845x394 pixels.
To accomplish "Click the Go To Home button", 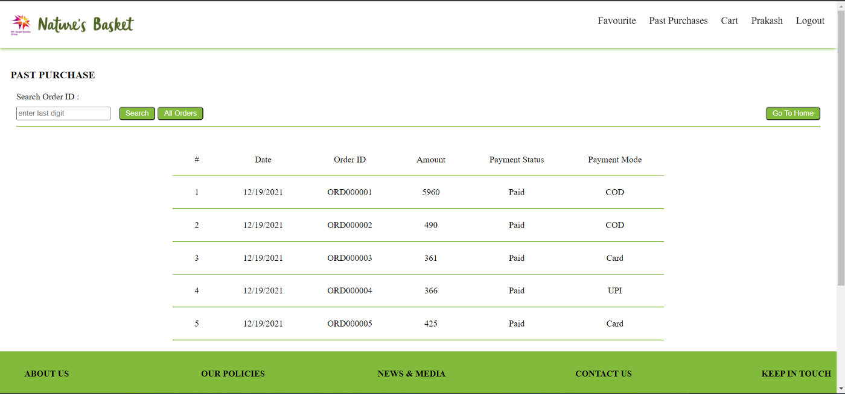I will point(792,113).
